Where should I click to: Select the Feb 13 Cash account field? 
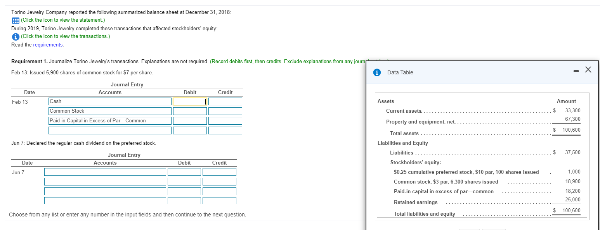(x=110, y=101)
